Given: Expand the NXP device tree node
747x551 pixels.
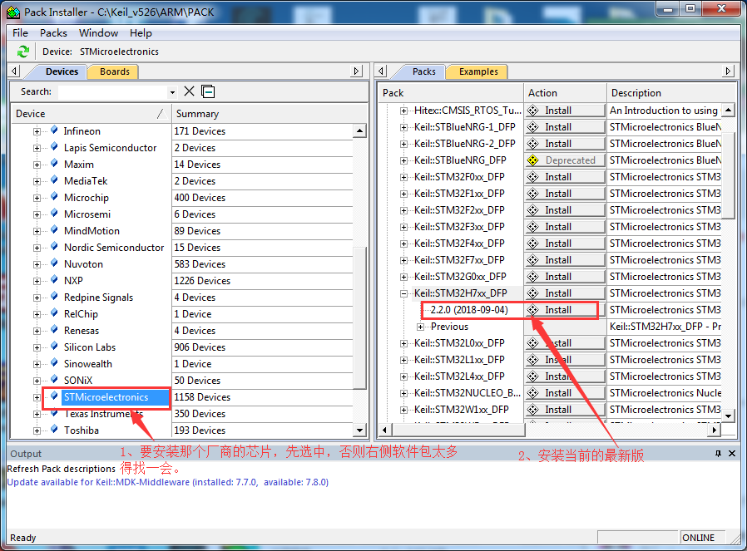Looking at the screenshot, I should [x=37, y=281].
